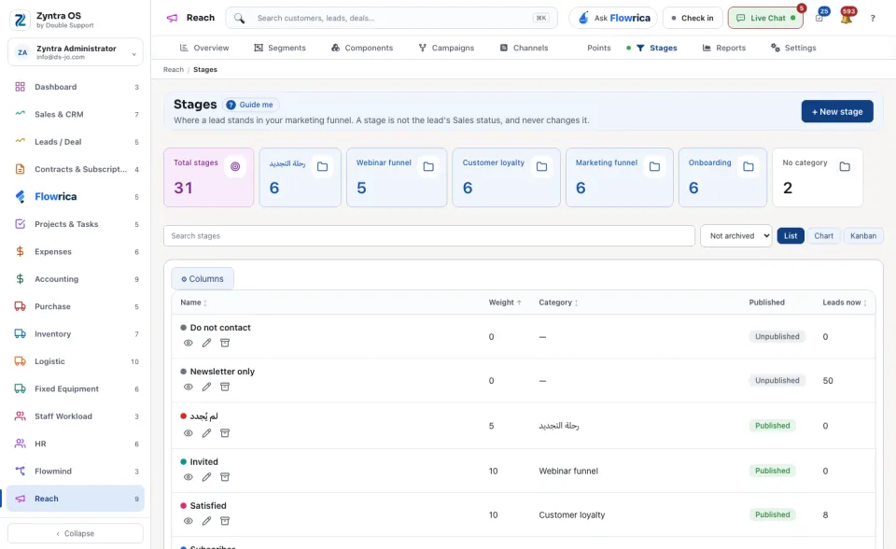The image size is (896, 549).
Task: View the Satisfied stage via eye icon
Action: click(188, 521)
